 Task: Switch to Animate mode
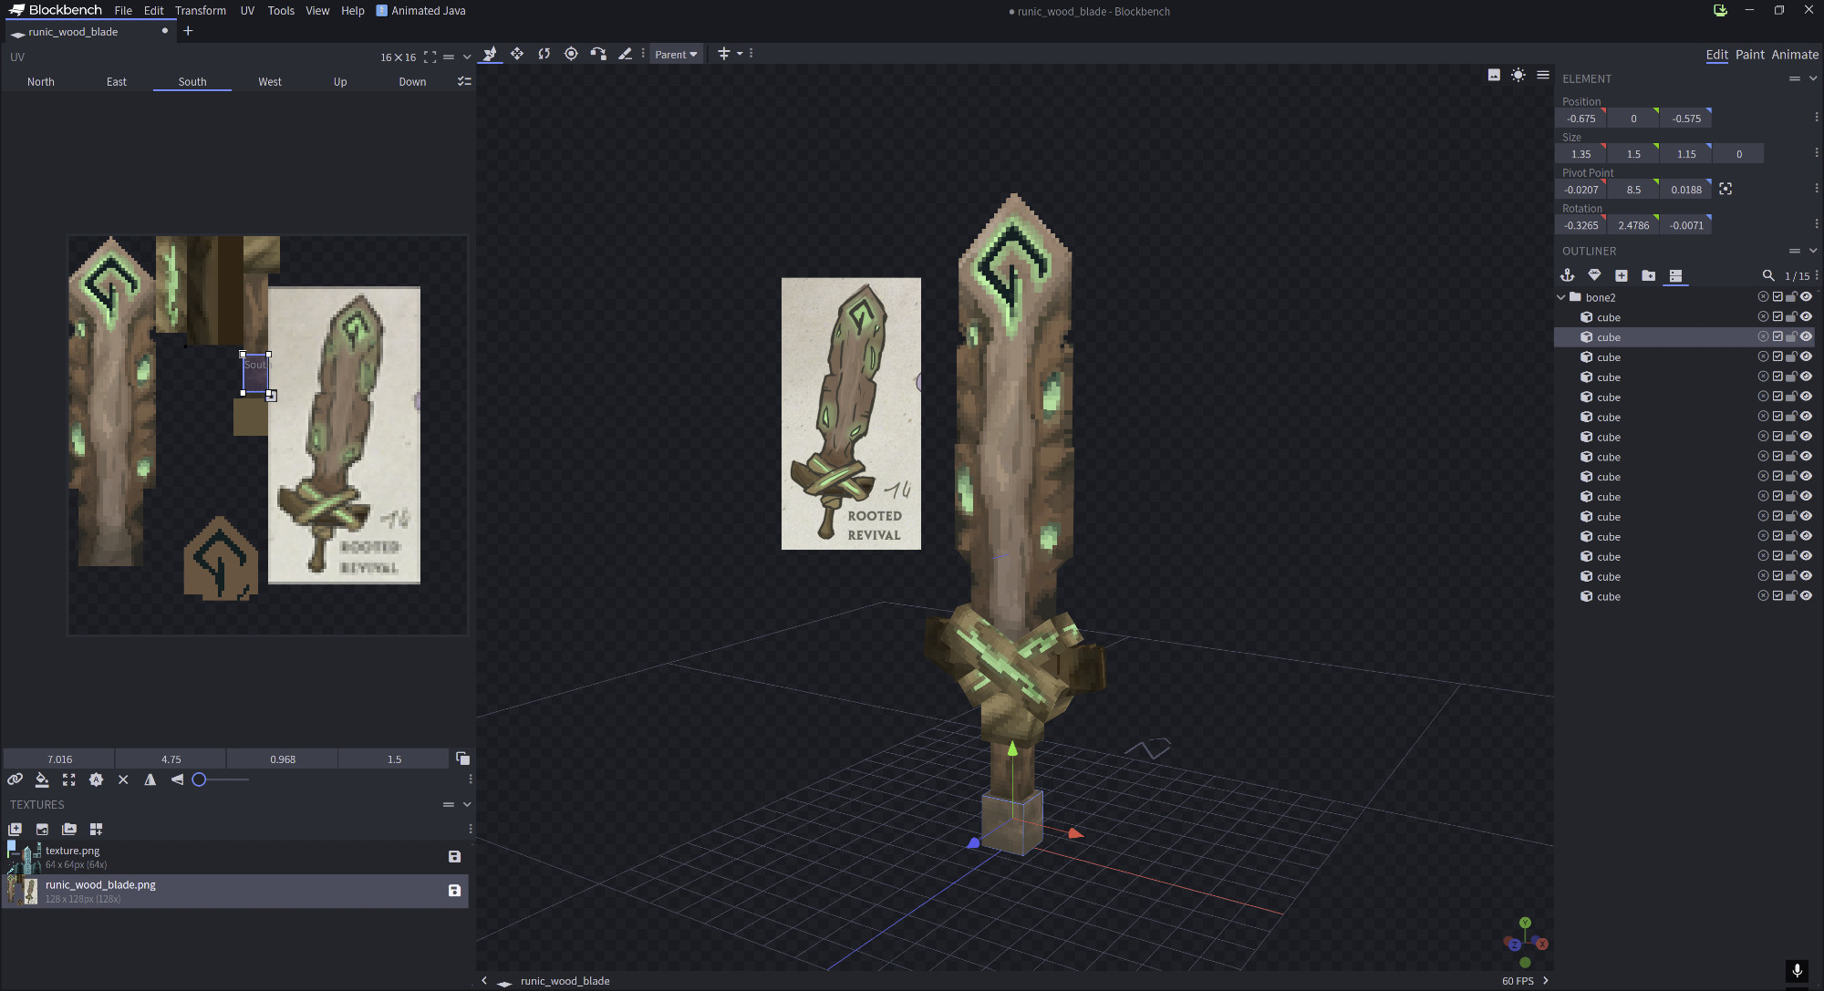pyautogui.click(x=1795, y=55)
